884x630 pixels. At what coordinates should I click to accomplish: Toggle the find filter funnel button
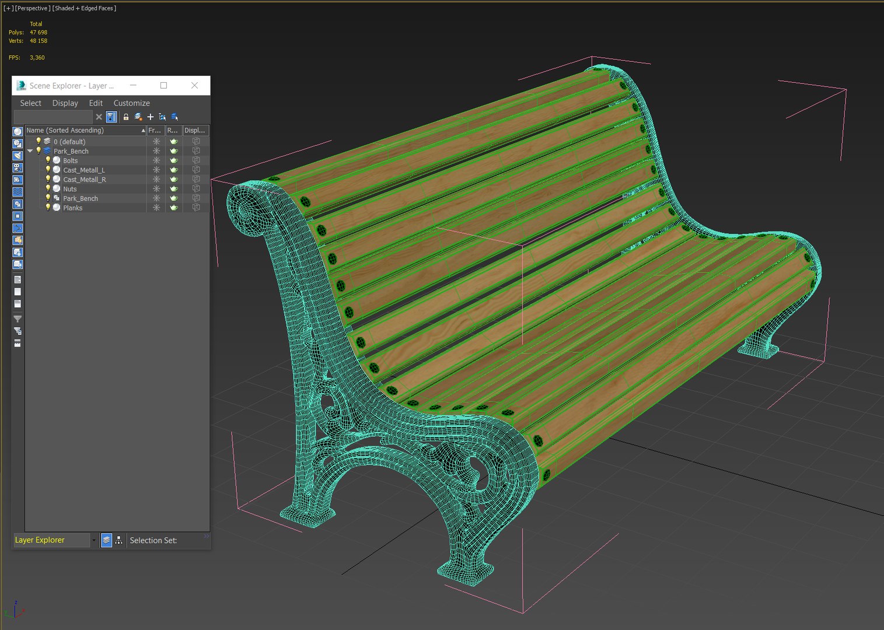[x=111, y=117]
